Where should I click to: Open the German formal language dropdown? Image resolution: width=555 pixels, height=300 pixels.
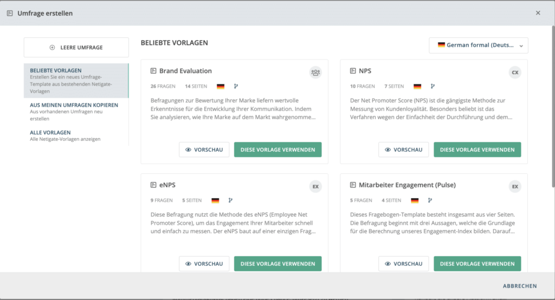click(479, 45)
